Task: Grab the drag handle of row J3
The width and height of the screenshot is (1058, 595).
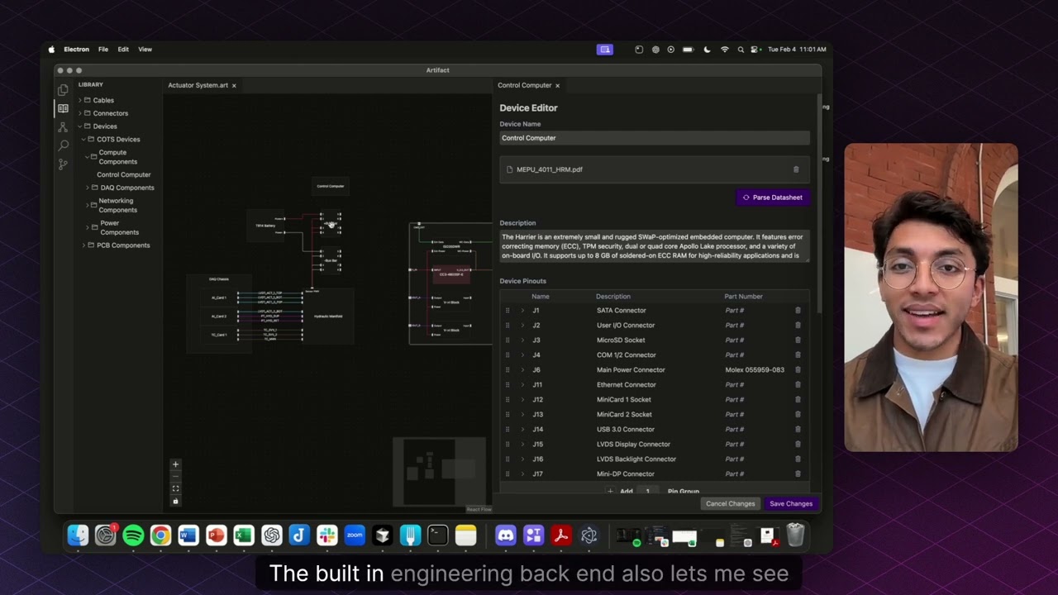Action: [x=508, y=340]
